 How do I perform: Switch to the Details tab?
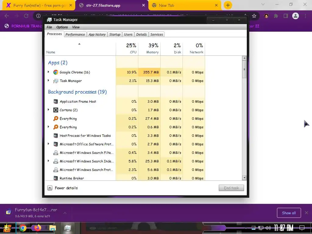coord(141,34)
